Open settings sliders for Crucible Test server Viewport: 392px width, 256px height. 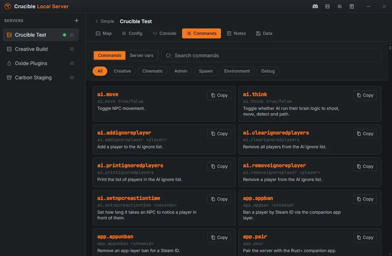pos(72,35)
